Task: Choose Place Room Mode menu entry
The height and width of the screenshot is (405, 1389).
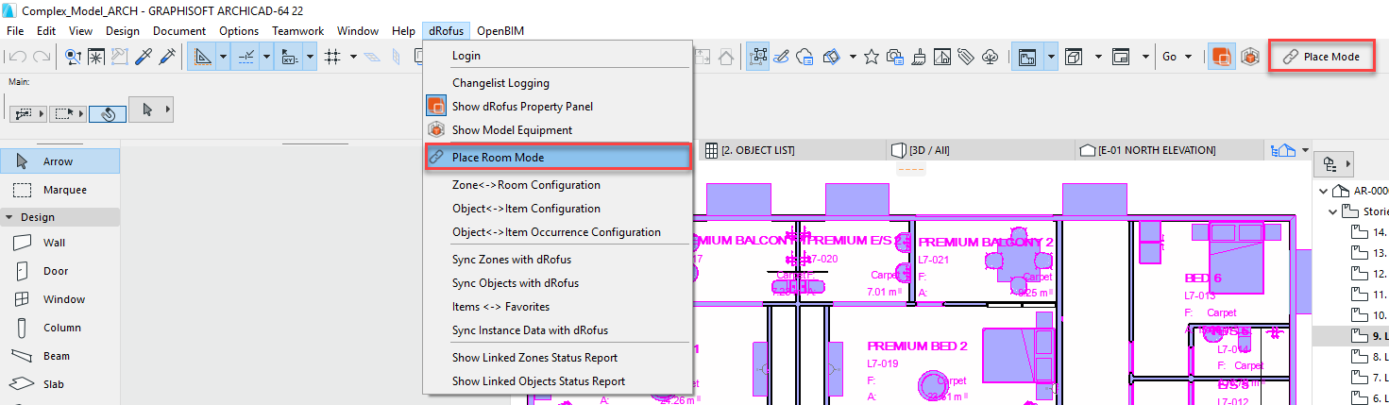Action: pyautogui.click(x=558, y=158)
